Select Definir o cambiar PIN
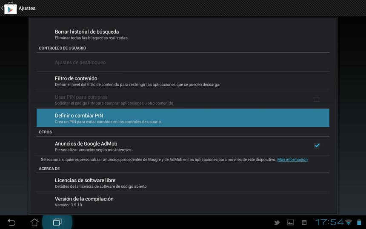Viewport: 366px width, 229px height. (183, 118)
